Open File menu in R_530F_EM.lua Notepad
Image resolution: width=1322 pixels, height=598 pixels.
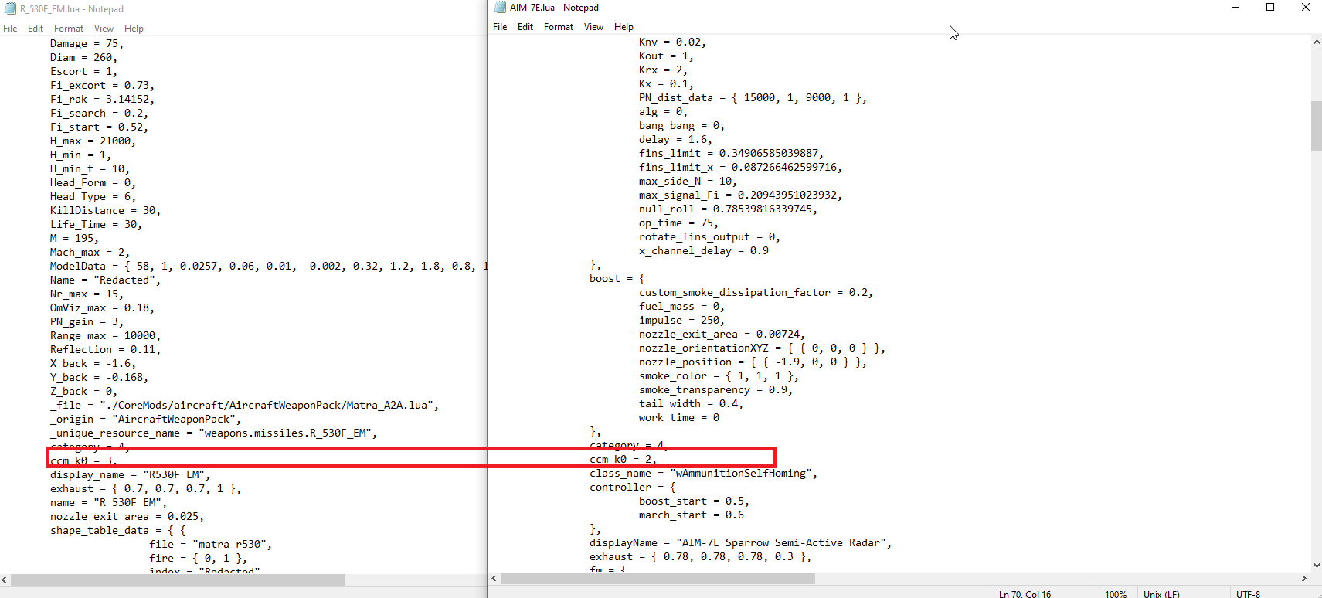click(x=10, y=29)
